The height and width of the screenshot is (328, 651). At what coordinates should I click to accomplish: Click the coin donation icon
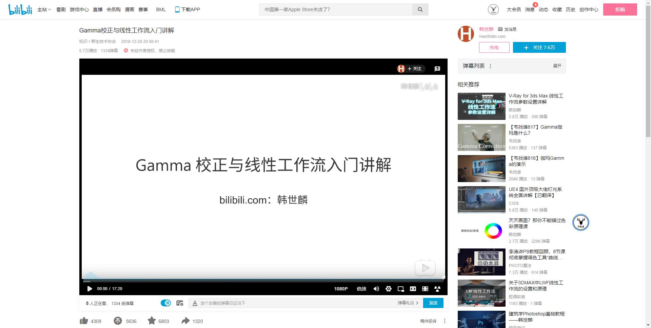tap(118, 321)
